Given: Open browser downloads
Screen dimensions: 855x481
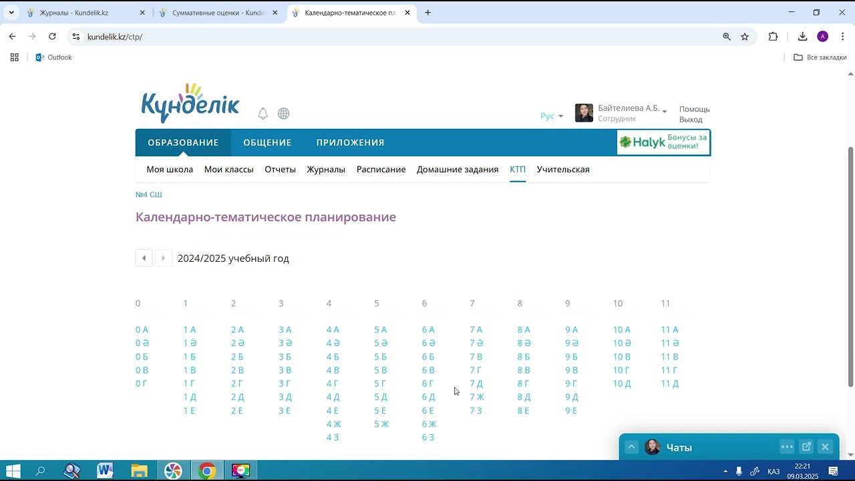Looking at the screenshot, I should click(x=802, y=37).
